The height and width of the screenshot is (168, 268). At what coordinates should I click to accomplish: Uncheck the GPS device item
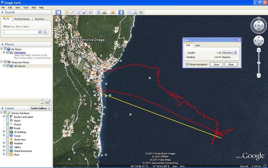pos(7,66)
